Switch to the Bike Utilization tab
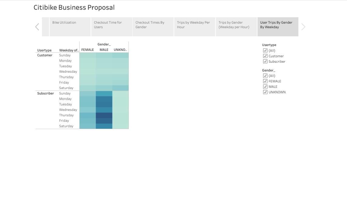This screenshot has width=347, height=199. (70, 27)
